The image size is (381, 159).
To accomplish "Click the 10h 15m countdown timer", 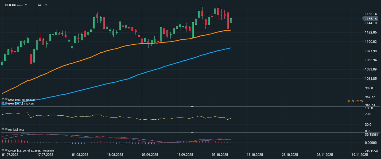I will pos(355,101).
